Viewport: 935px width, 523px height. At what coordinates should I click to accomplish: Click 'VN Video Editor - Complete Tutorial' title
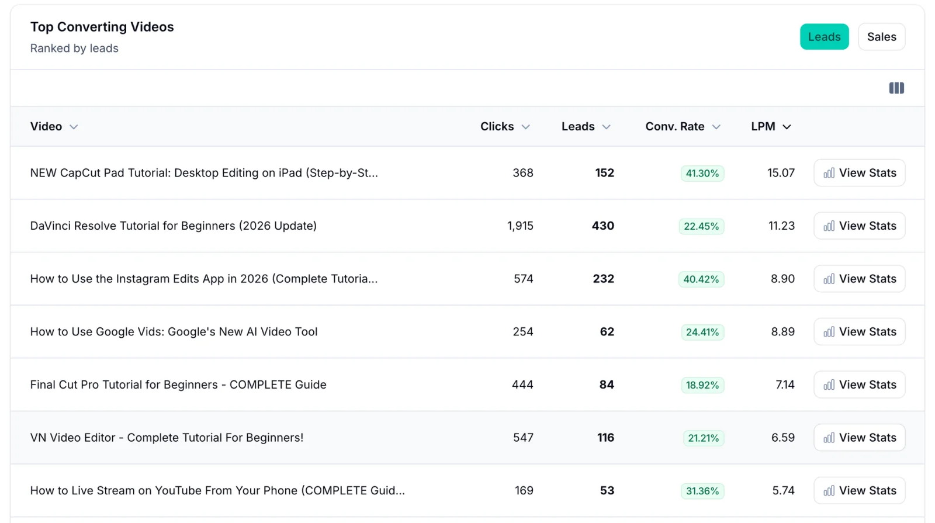(x=167, y=438)
